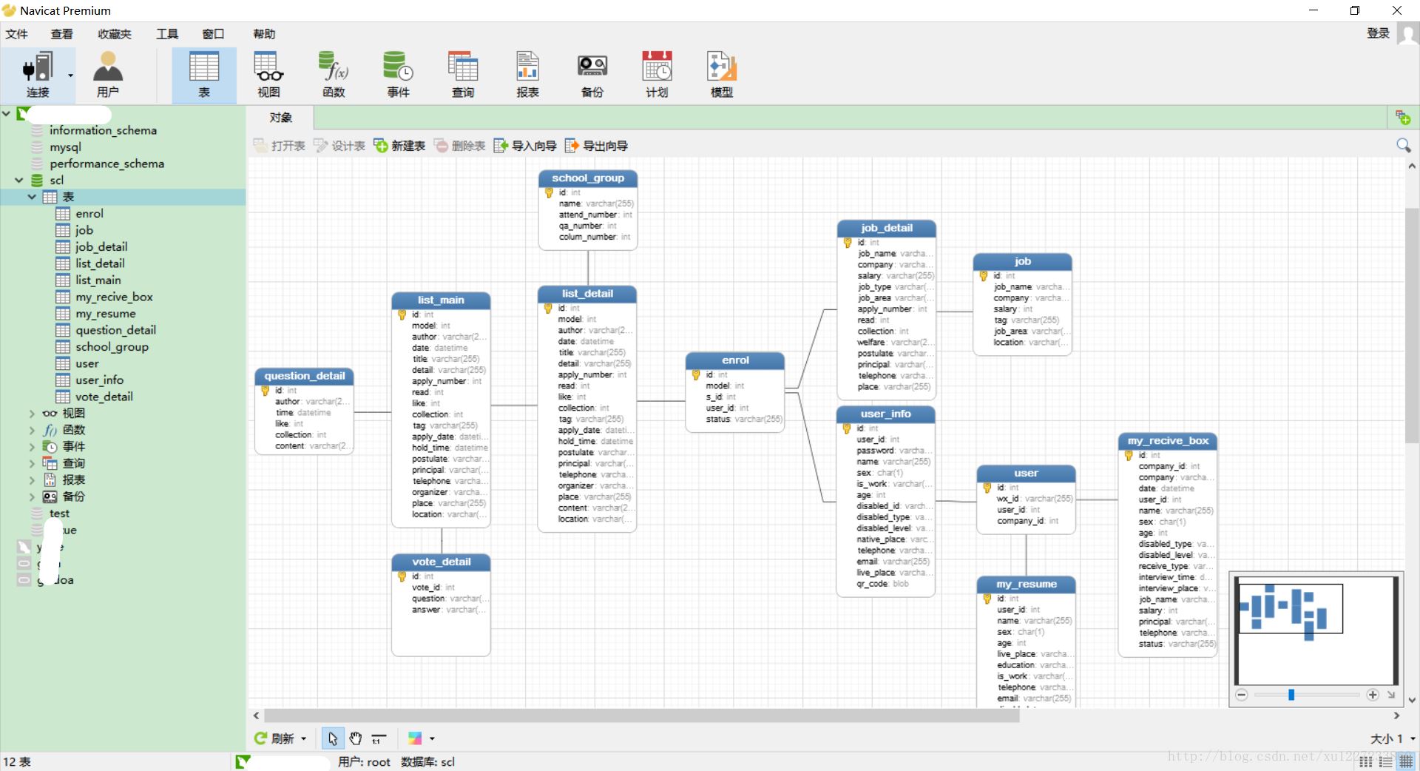
Task: Open the 工具 menu
Action: (x=167, y=34)
